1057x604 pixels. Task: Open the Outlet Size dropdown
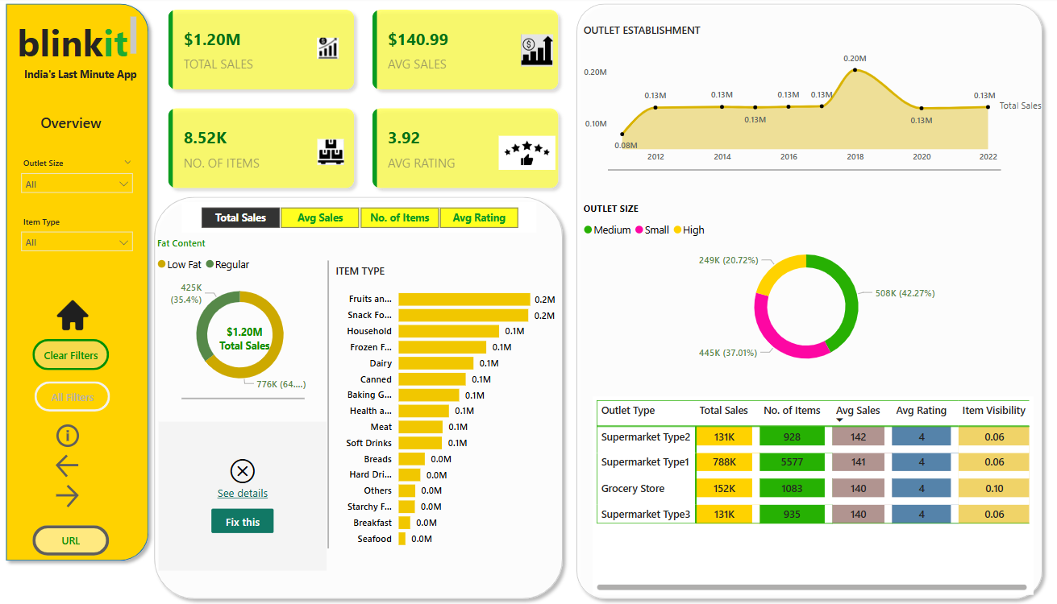tap(77, 184)
